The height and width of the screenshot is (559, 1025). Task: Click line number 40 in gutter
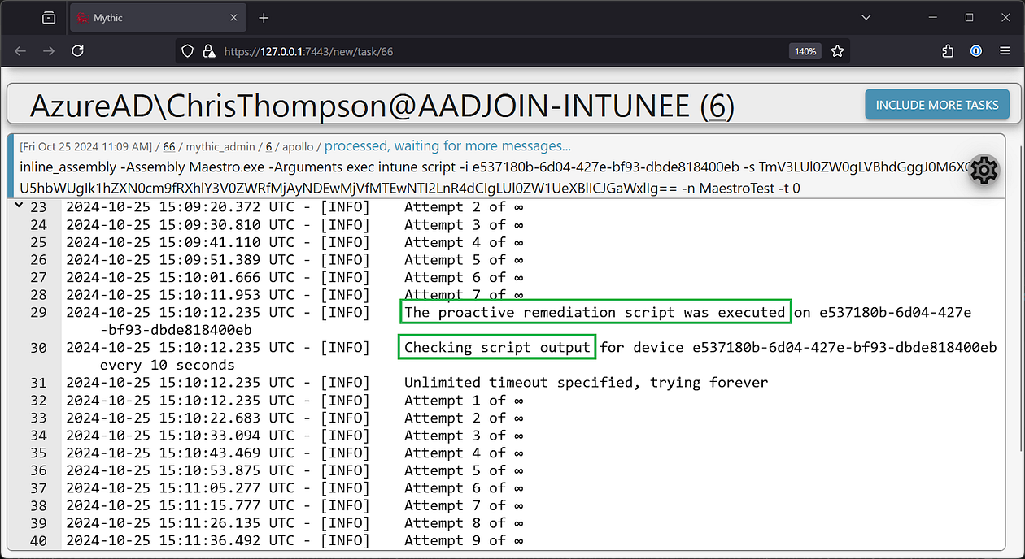[x=38, y=540]
